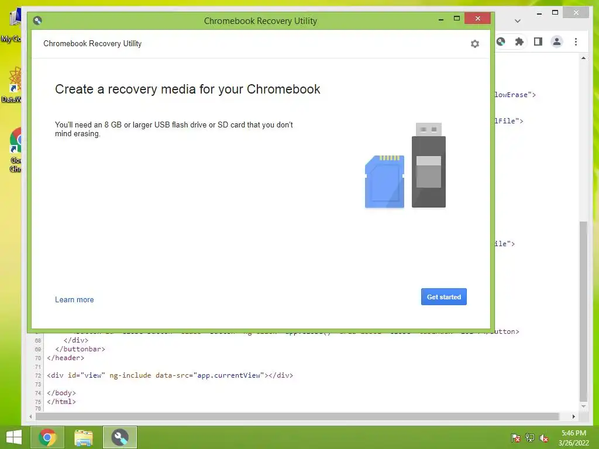
Task: Click the </header> source line
Action: 66,358
